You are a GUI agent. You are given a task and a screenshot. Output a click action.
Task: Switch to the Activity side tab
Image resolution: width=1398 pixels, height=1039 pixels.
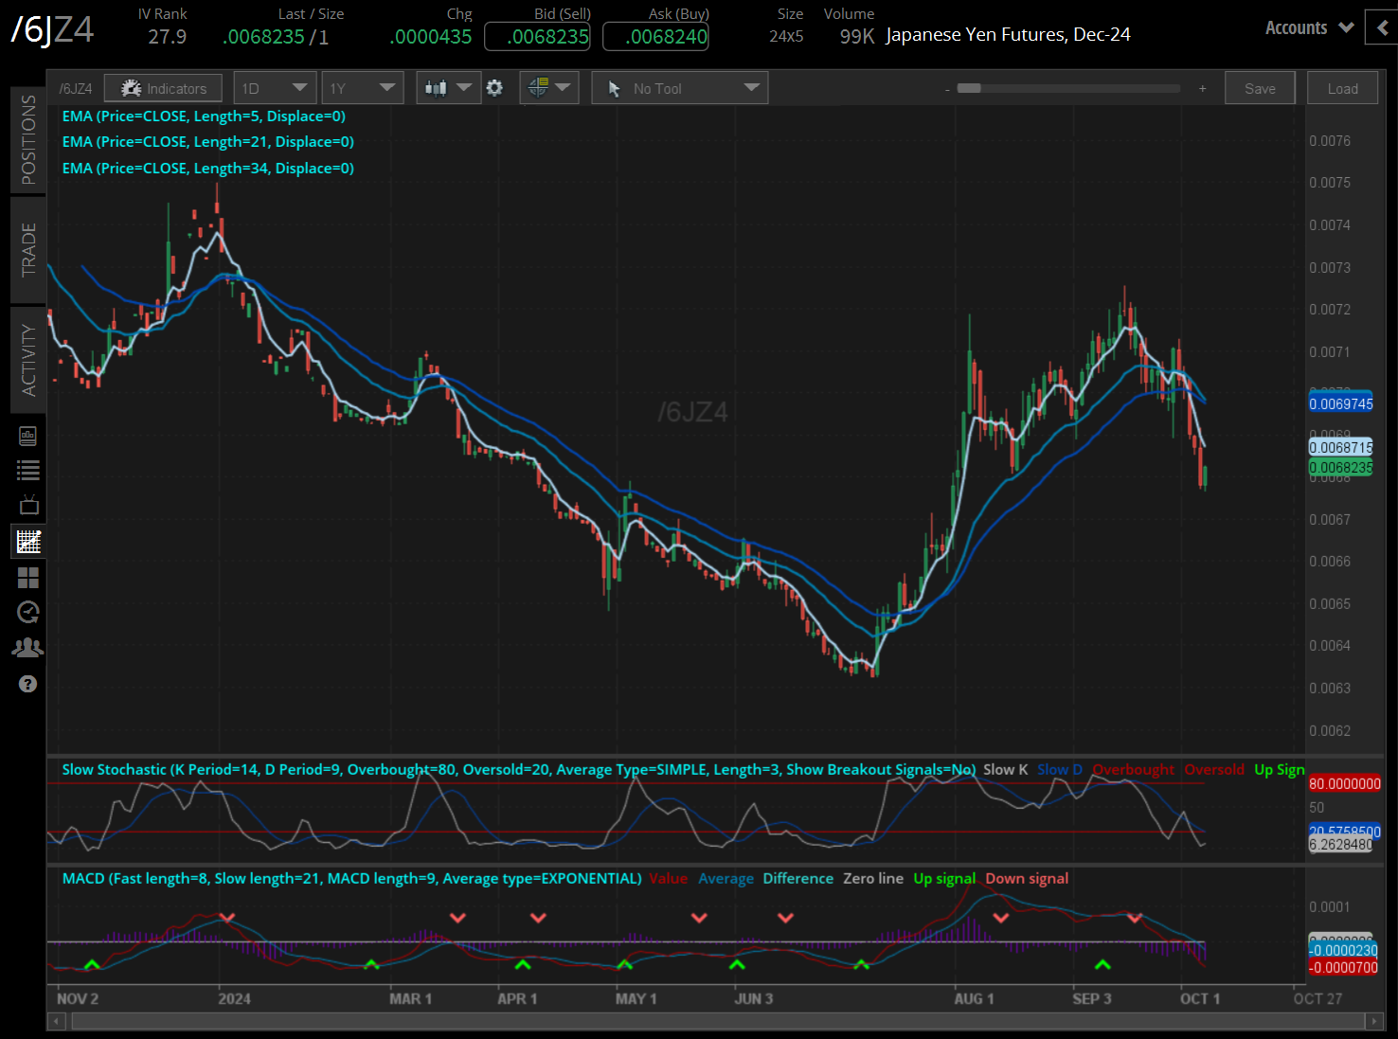[28, 360]
